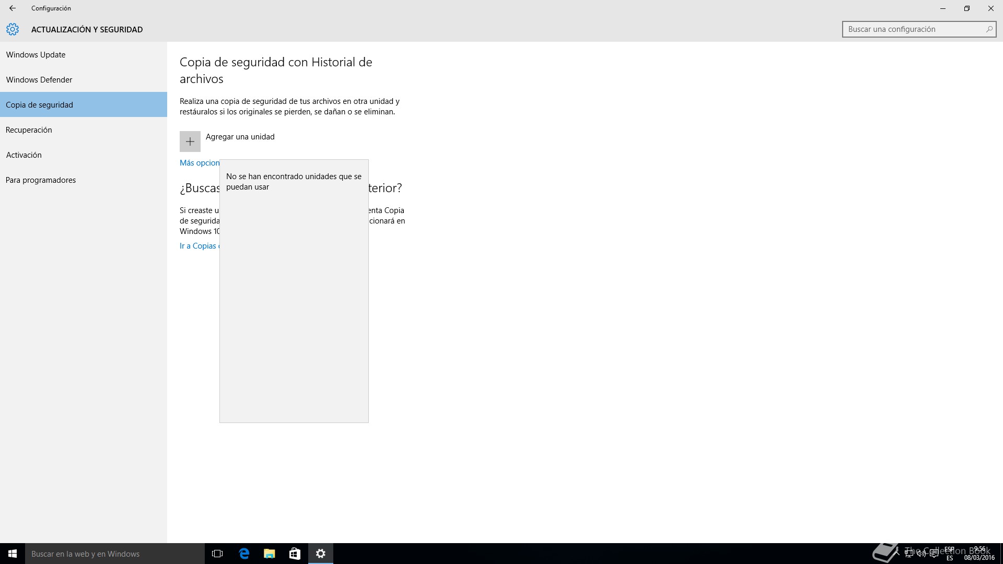
Task: Open Activación in the sidebar
Action: coord(84,155)
